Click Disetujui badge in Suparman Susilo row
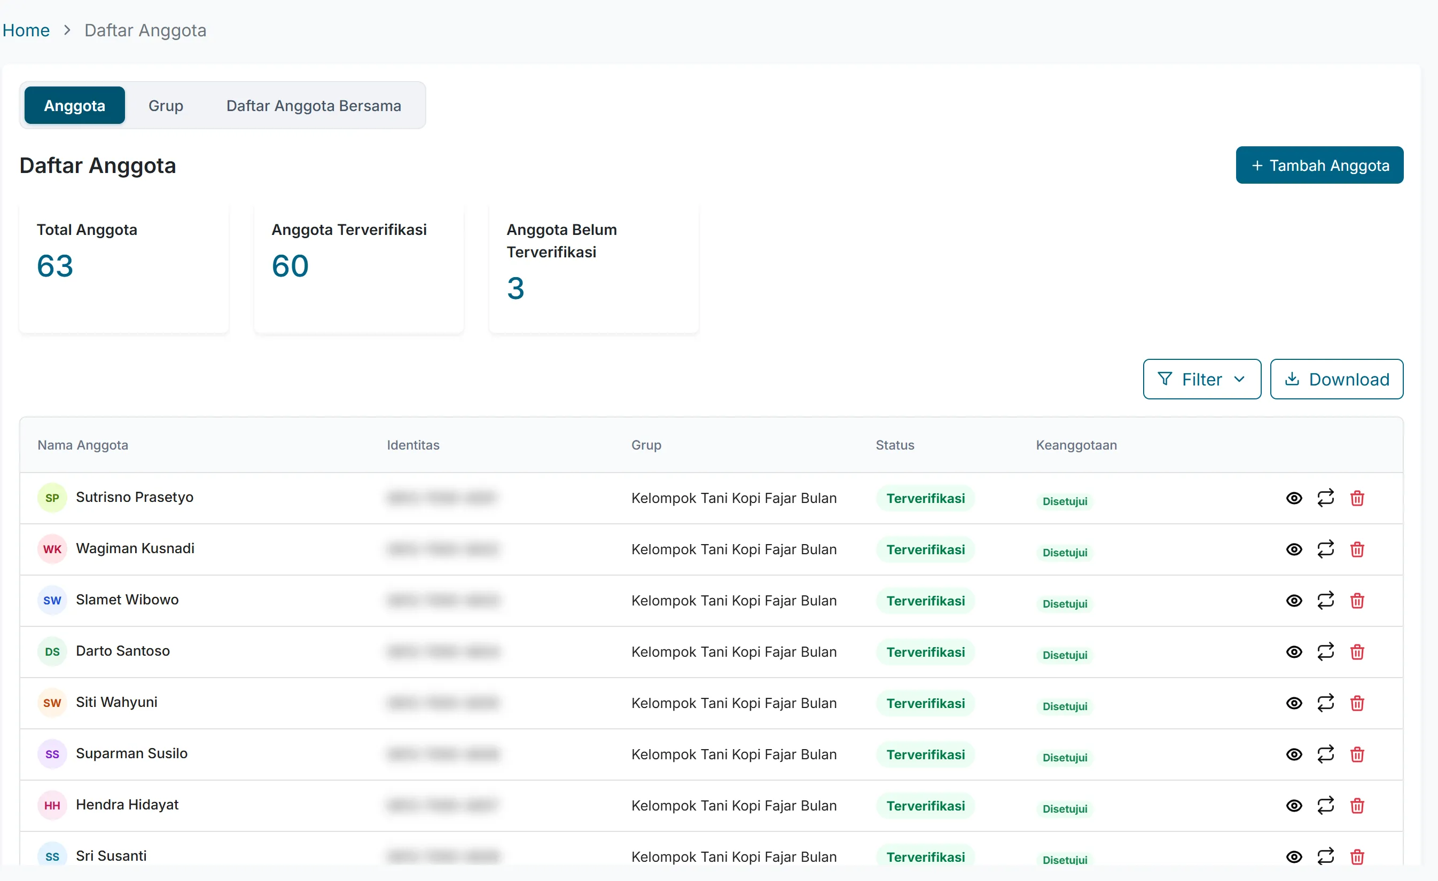The image size is (1438, 881). click(1065, 758)
